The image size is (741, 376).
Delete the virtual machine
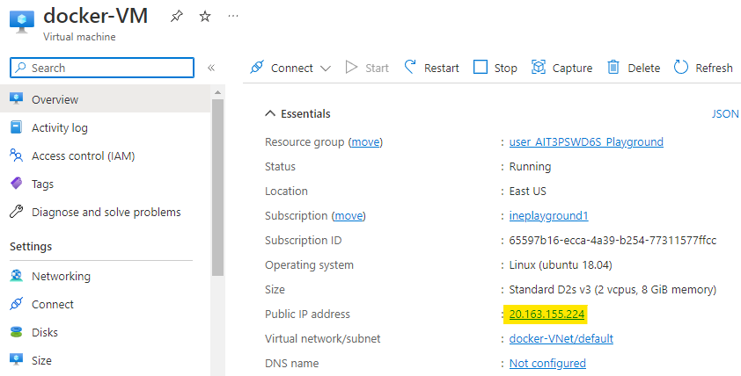(634, 68)
